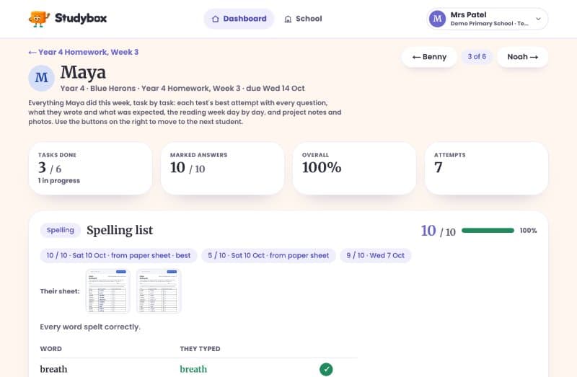
Task: Open the first paper sheet thumbnail
Action: point(107,291)
